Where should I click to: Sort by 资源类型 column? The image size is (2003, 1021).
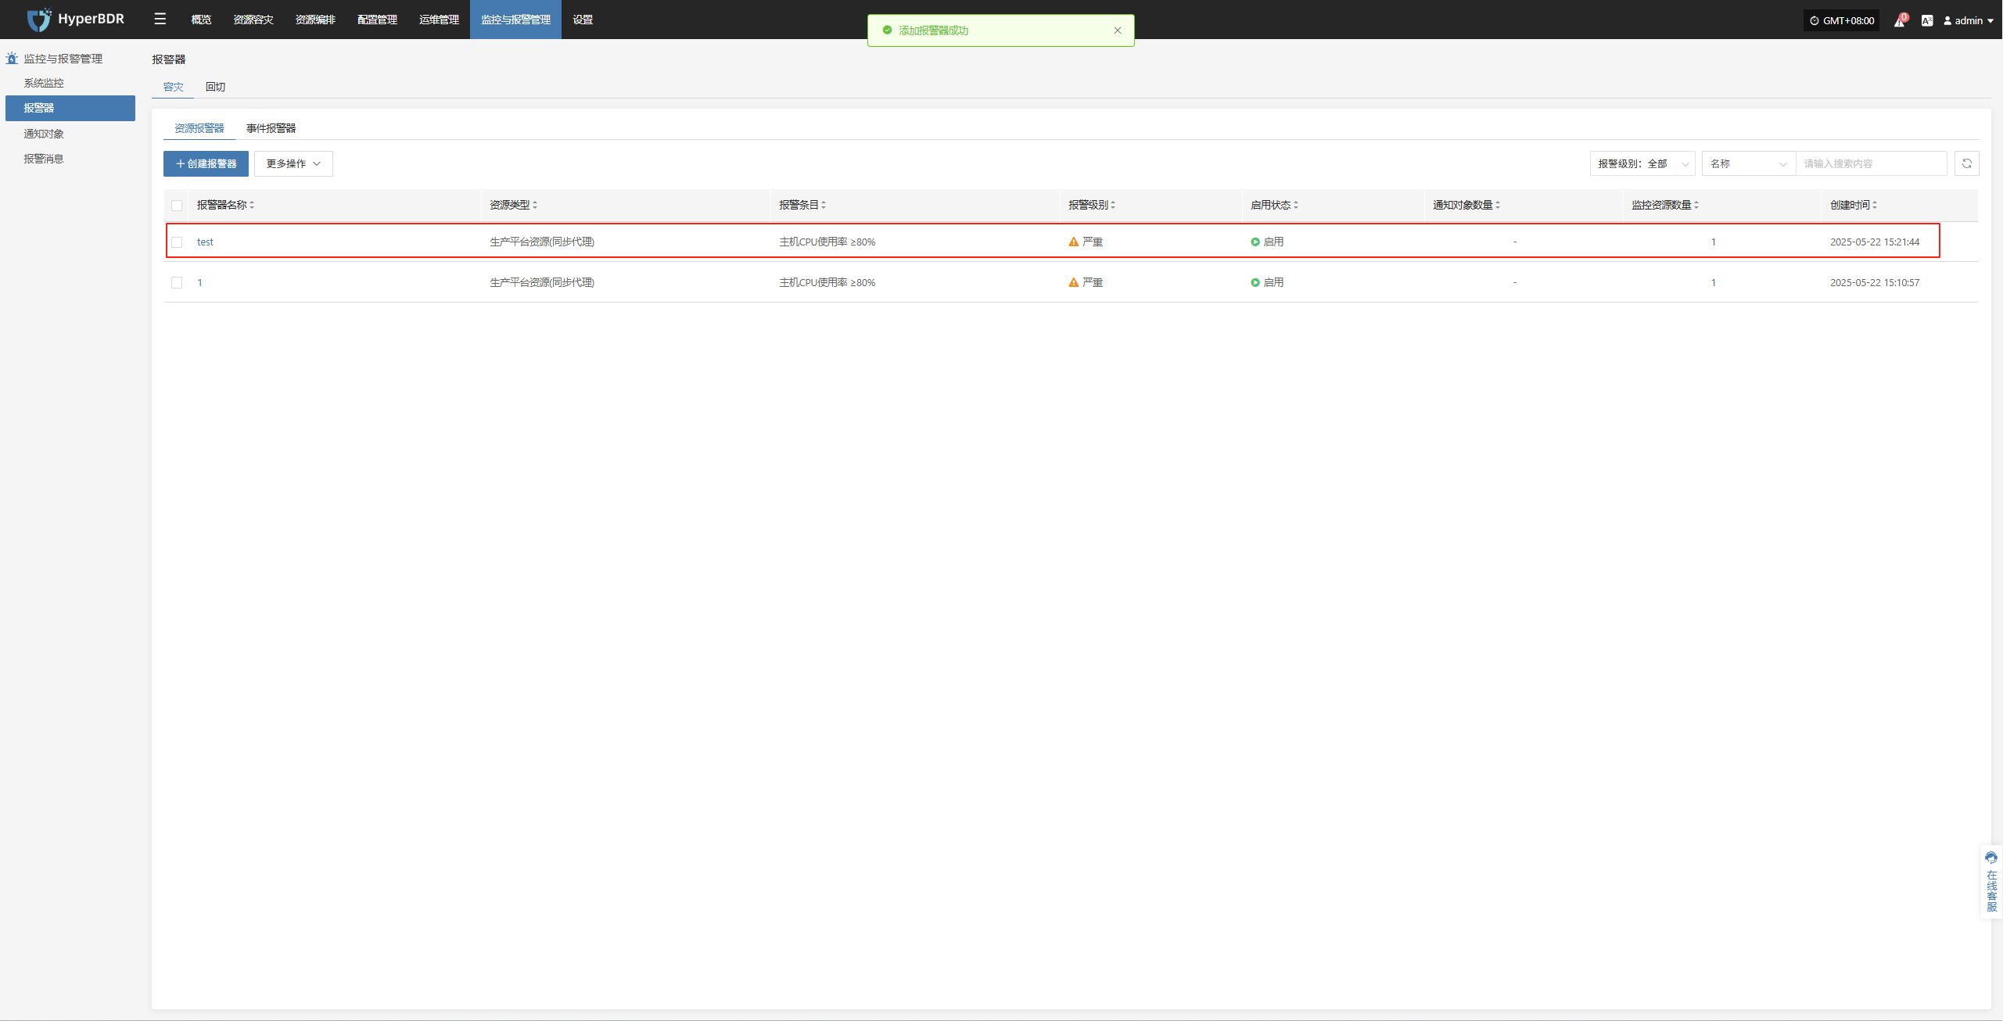(x=535, y=206)
